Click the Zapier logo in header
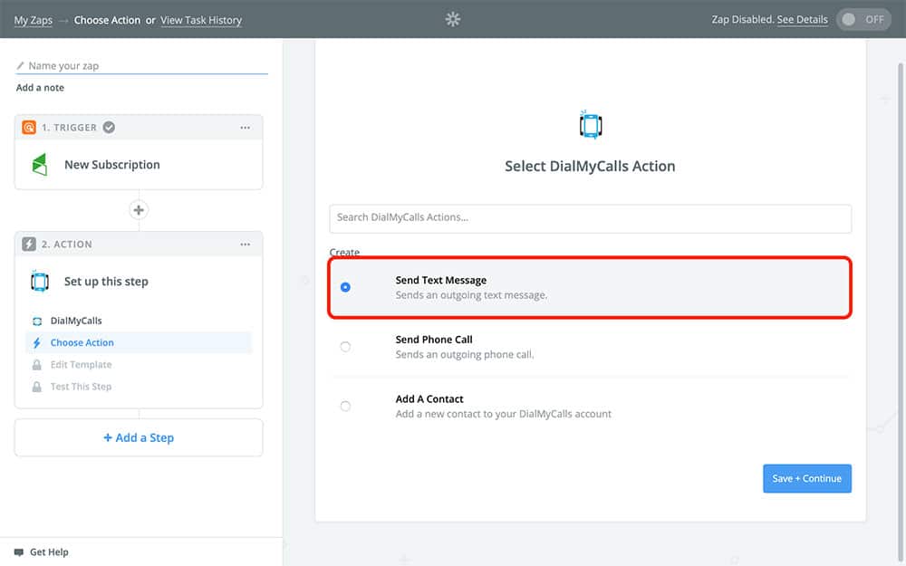Viewport: 906px width, 566px height. [453, 19]
